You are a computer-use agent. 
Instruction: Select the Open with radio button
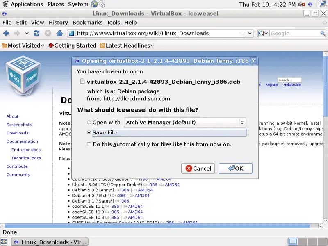coord(89,122)
